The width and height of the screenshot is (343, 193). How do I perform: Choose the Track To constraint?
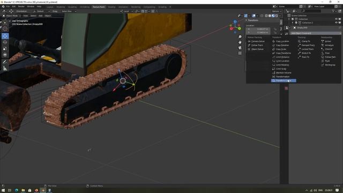(x=304, y=57)
